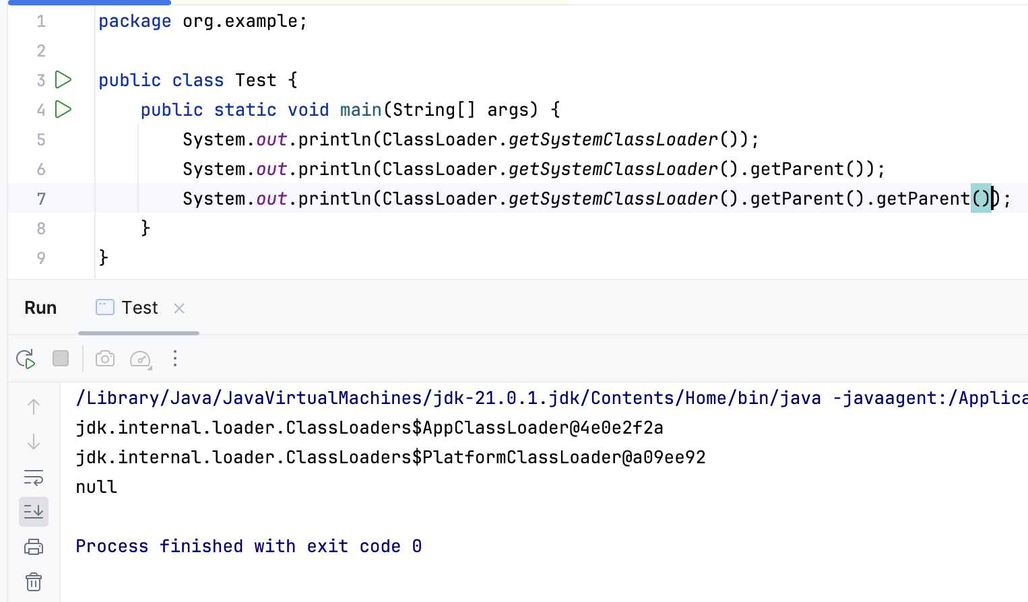The width and height of the screenshot is (1028, 602).
Task: Click the 'main' method name on line 4
Action: coord(360,110)
